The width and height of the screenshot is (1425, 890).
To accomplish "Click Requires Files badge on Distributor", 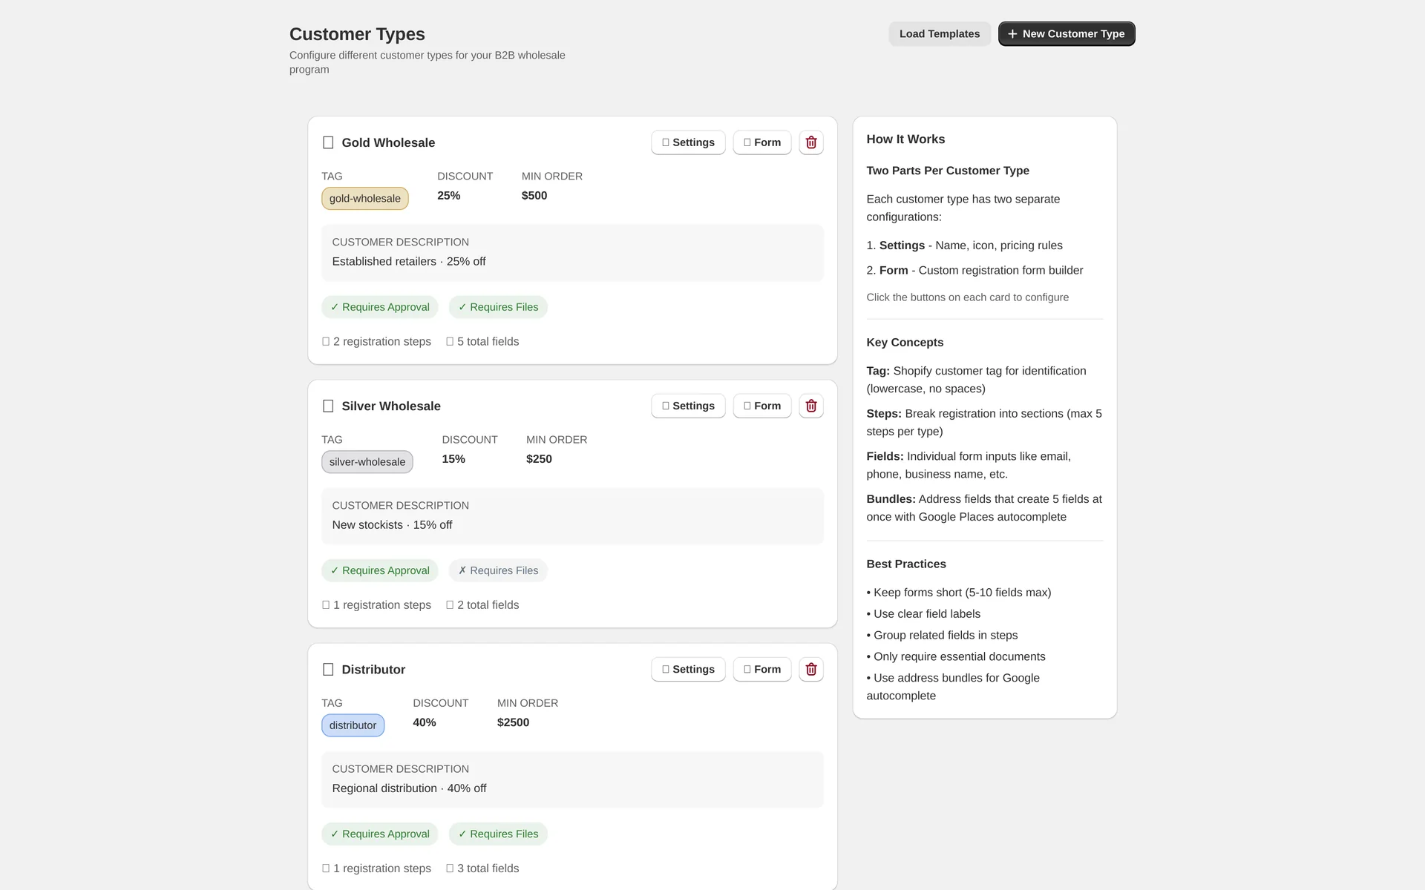I will [498, 834].
